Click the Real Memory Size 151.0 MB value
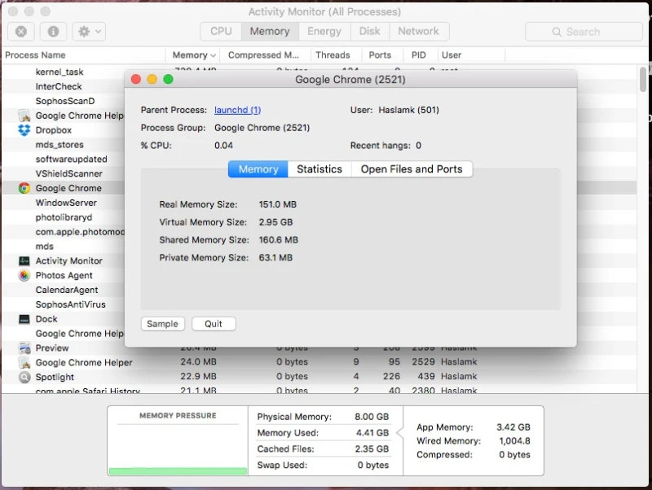The image size is (652, 490). click(x=277, y=204)
